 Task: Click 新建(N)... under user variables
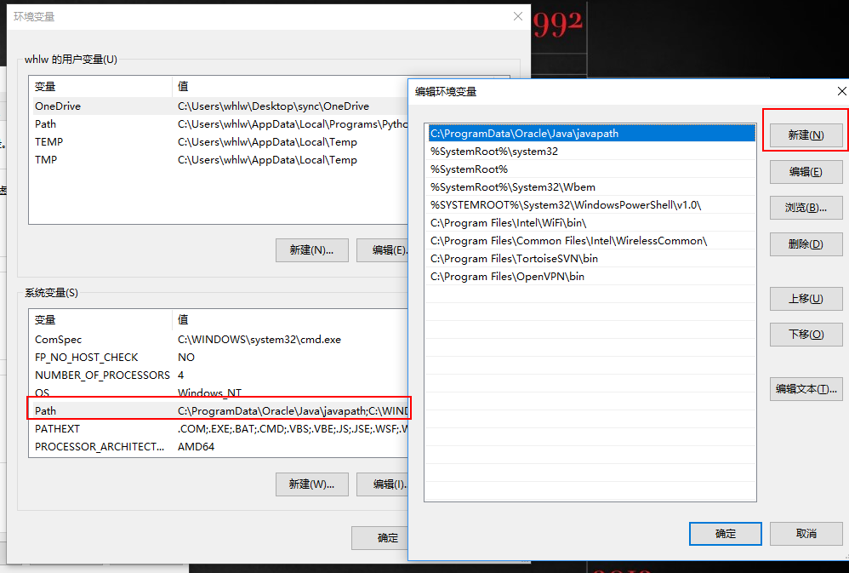click(x=312, y=250)
